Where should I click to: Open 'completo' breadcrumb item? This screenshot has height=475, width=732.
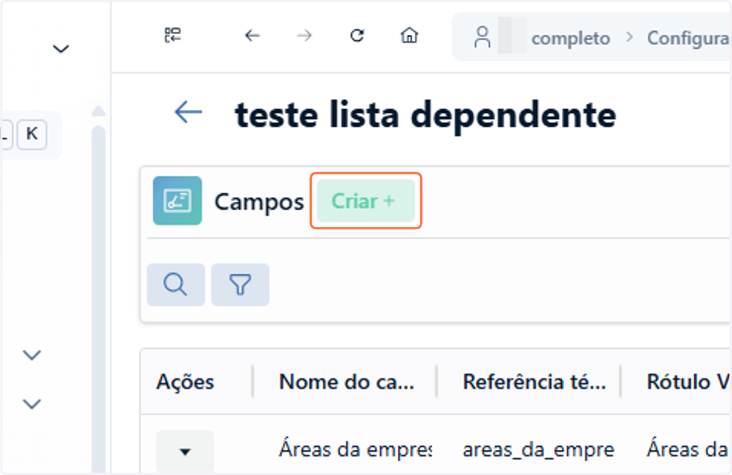click(x=570, y=38)
